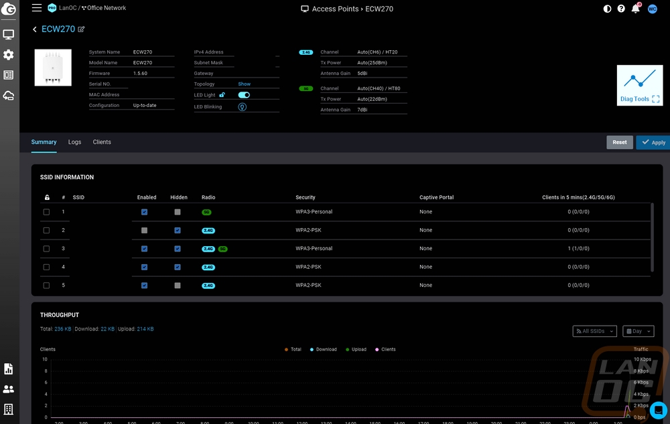The width and height of the screenshot is (670, 424).
Task: Click the Apply button
Action: (x=653, y=142)
